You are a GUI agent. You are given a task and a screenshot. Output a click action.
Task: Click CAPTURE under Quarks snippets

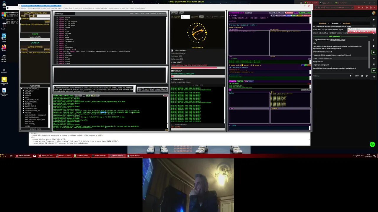tap(24, 49)
